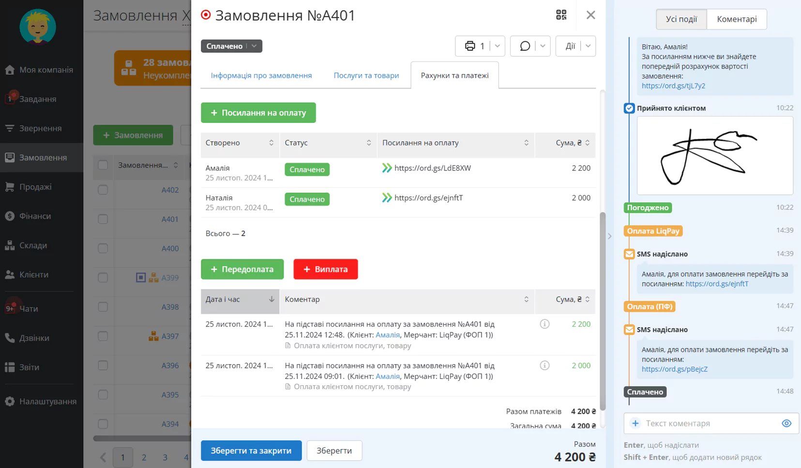Image resolution: width=801 pixels, height=468 pixels.
Task: Open Моя компанія in sidebar
Action: [x=42, y=70]
